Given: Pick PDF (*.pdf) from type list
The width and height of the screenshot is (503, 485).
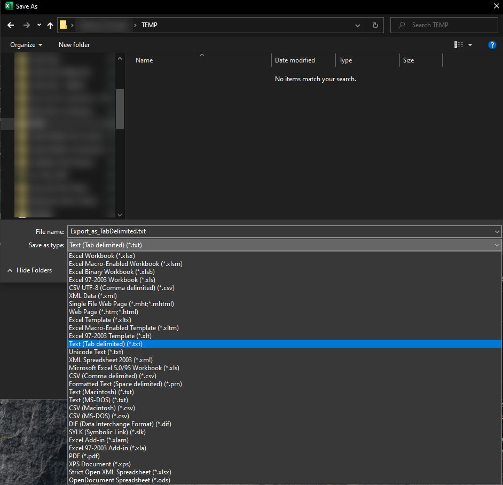Looking at the screenshot, I should pos(84,456).
